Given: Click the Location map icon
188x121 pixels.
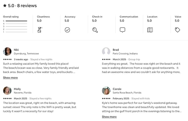Looking at the screenshot, I should coord(150,30).
